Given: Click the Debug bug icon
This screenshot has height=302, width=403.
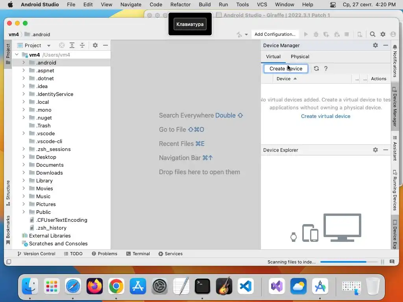Looking at the screenshot, I should pos(316,35).
